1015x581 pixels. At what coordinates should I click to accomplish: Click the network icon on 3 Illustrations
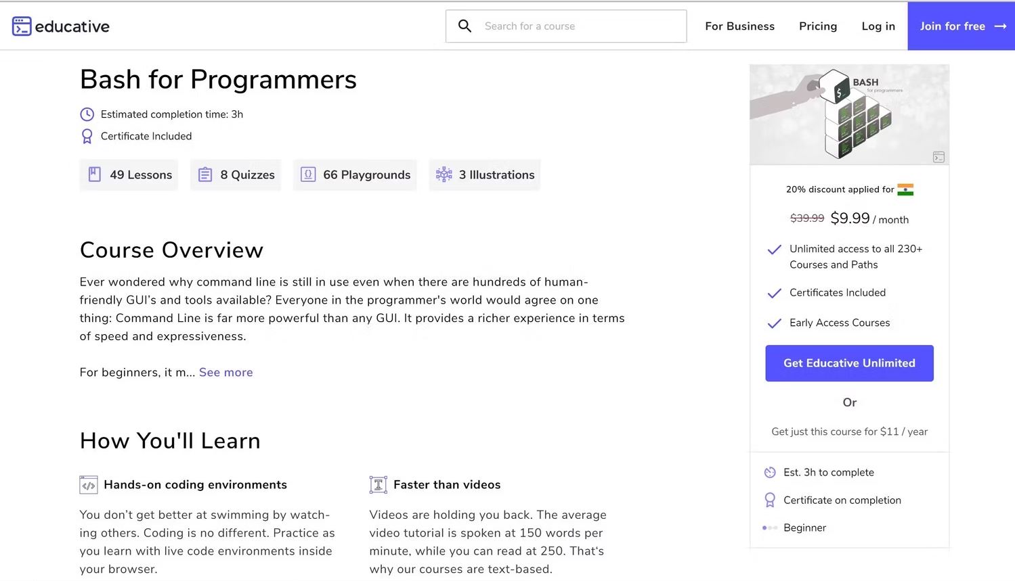tap(444, 175)
